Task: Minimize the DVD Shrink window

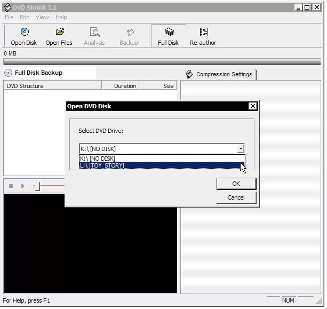Action: (298, 7)
